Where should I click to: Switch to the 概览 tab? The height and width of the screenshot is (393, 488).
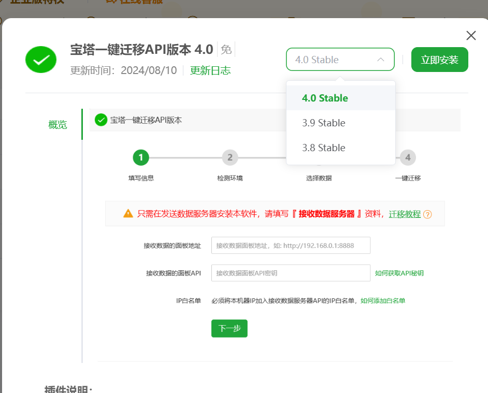[x=58, y=124]
